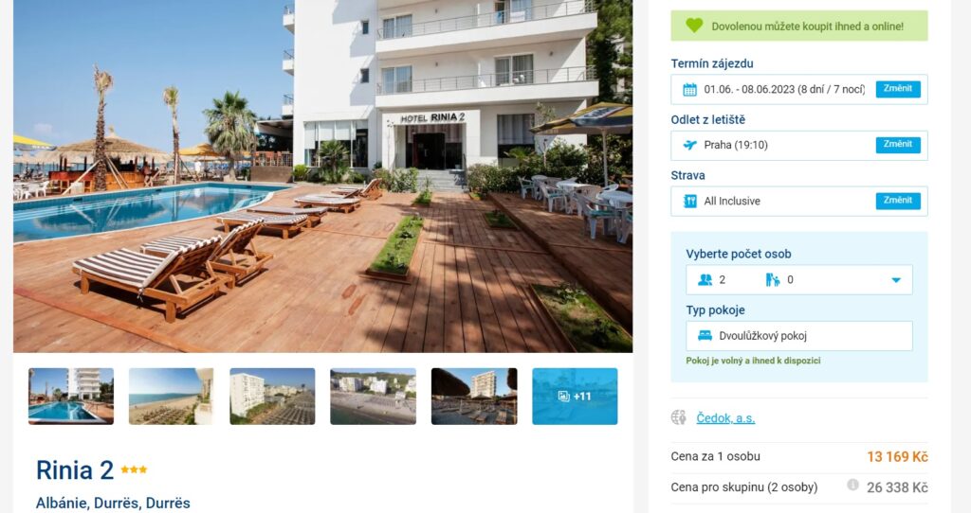Click the globe icon beside Čedok
Viewport: 971px width, 513px height.
[679, 417]
